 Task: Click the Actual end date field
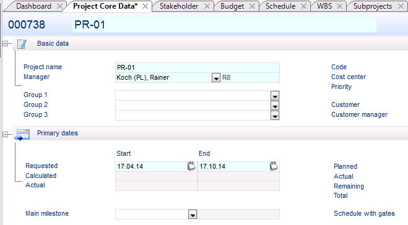pos(238,186)
